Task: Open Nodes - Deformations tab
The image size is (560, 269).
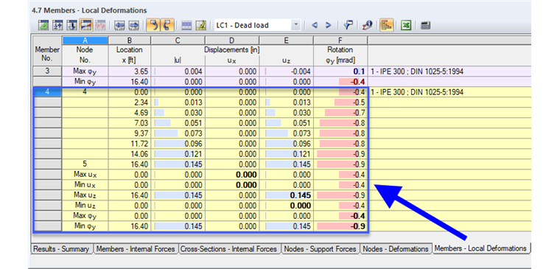Action: (x=396, y=249)
